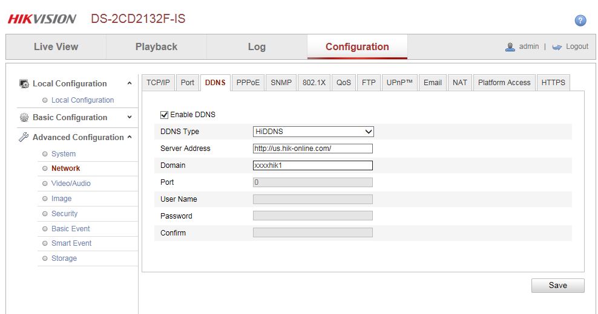Click the Local Configuration monitor icon
Viewport: 598px width, 314px height.
[x=24, y=84]
